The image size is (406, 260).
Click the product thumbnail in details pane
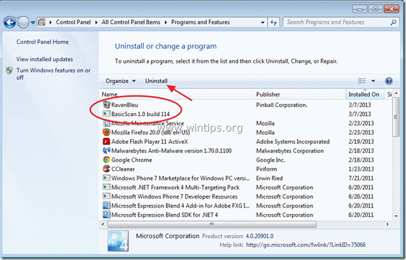click(118, 241)
